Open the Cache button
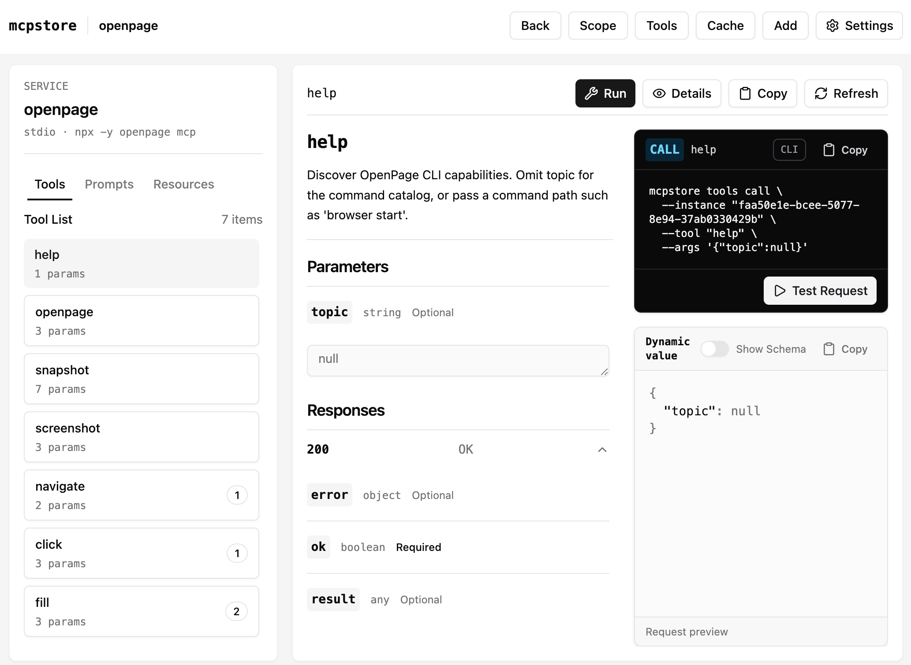 725,26
